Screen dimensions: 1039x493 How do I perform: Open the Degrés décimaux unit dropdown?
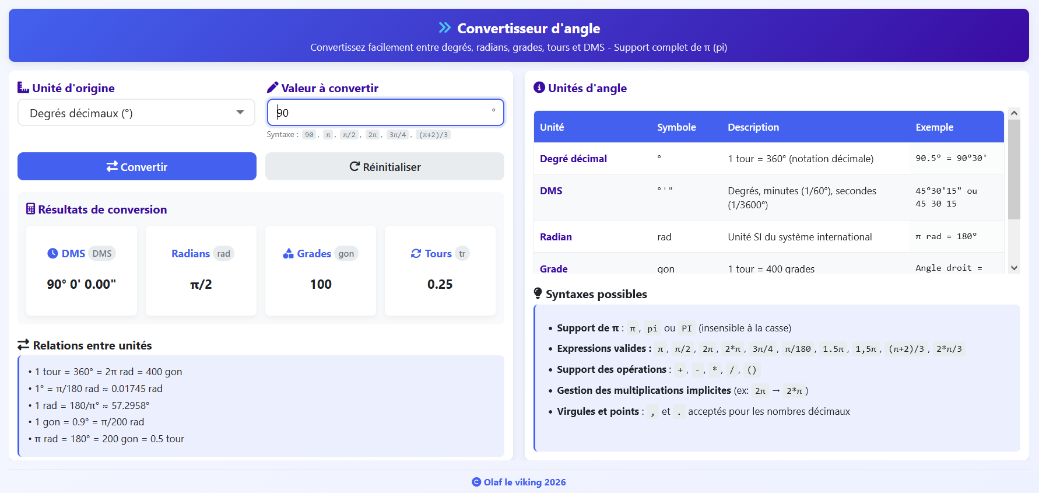click(x=136, y=113)
